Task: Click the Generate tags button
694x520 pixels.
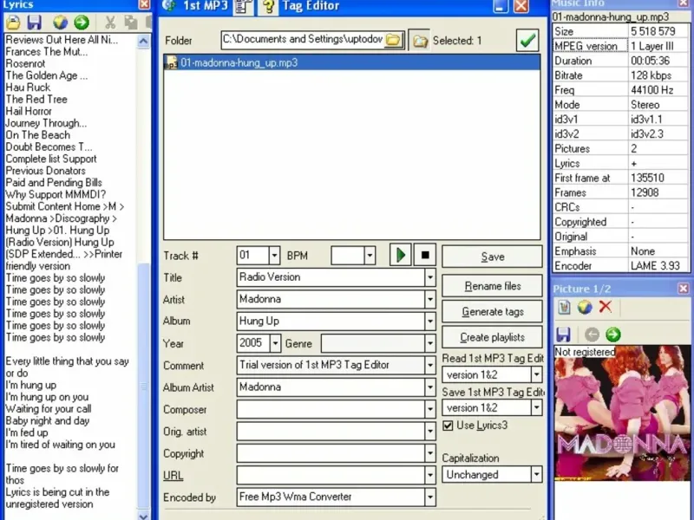Action: tap(492, 312)
